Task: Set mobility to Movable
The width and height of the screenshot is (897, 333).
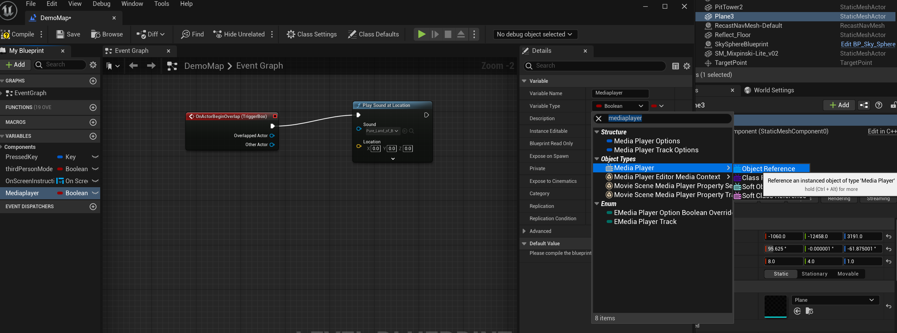Action: pos(848,274)
